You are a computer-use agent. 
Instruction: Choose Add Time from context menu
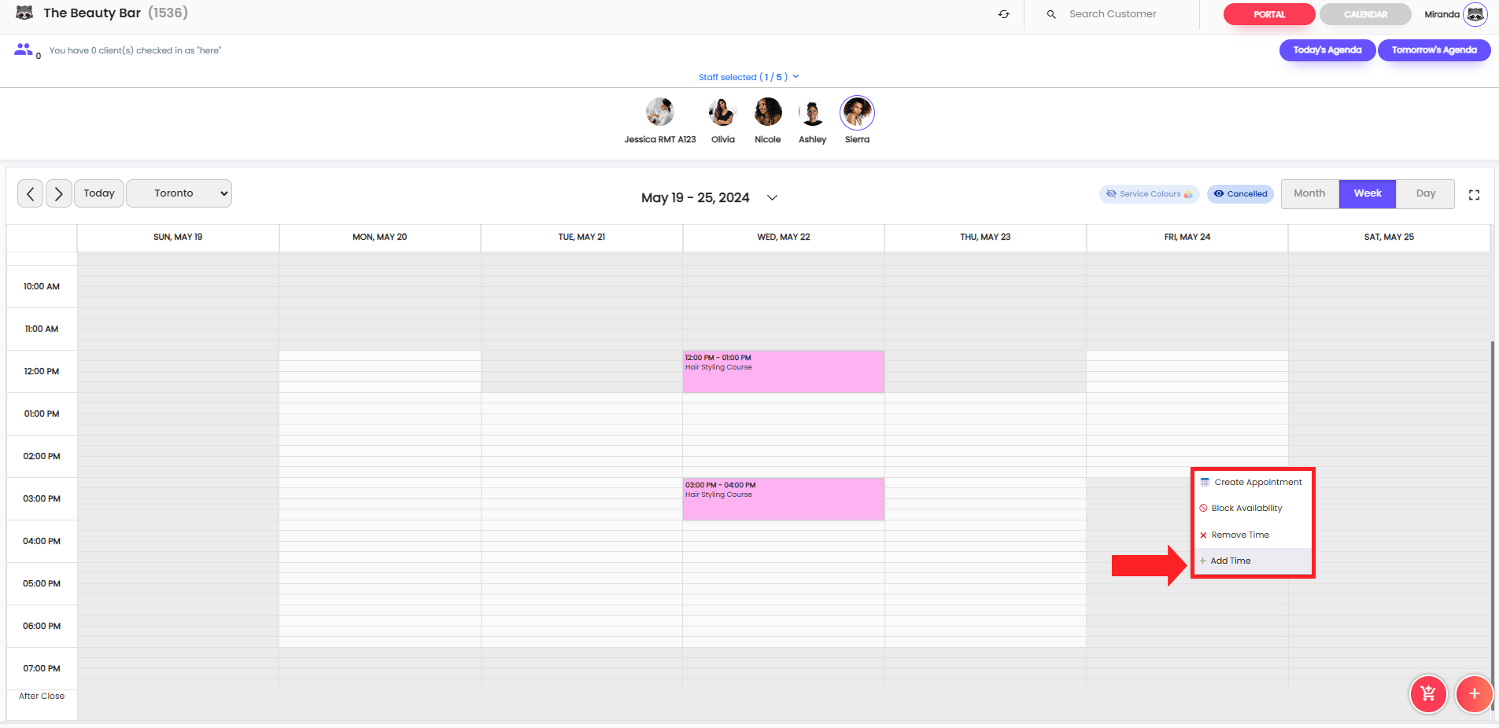(1231, 561)
